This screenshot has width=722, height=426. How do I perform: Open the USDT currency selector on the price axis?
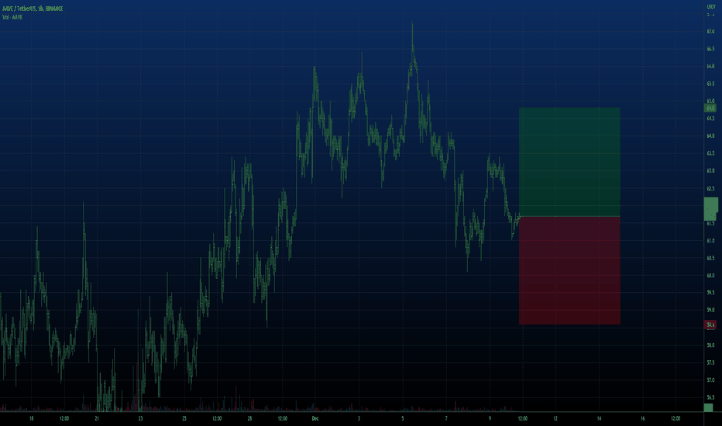[711, 7]
